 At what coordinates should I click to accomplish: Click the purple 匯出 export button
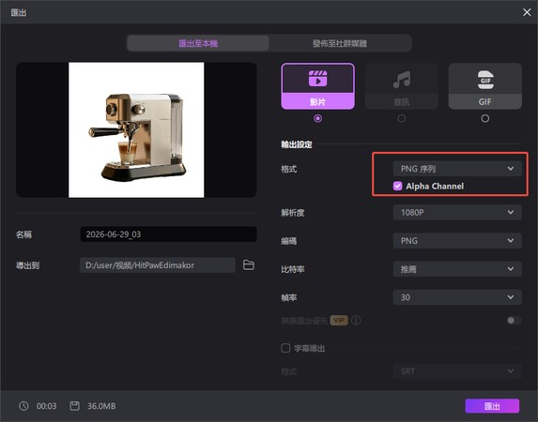tap(492, 406)
